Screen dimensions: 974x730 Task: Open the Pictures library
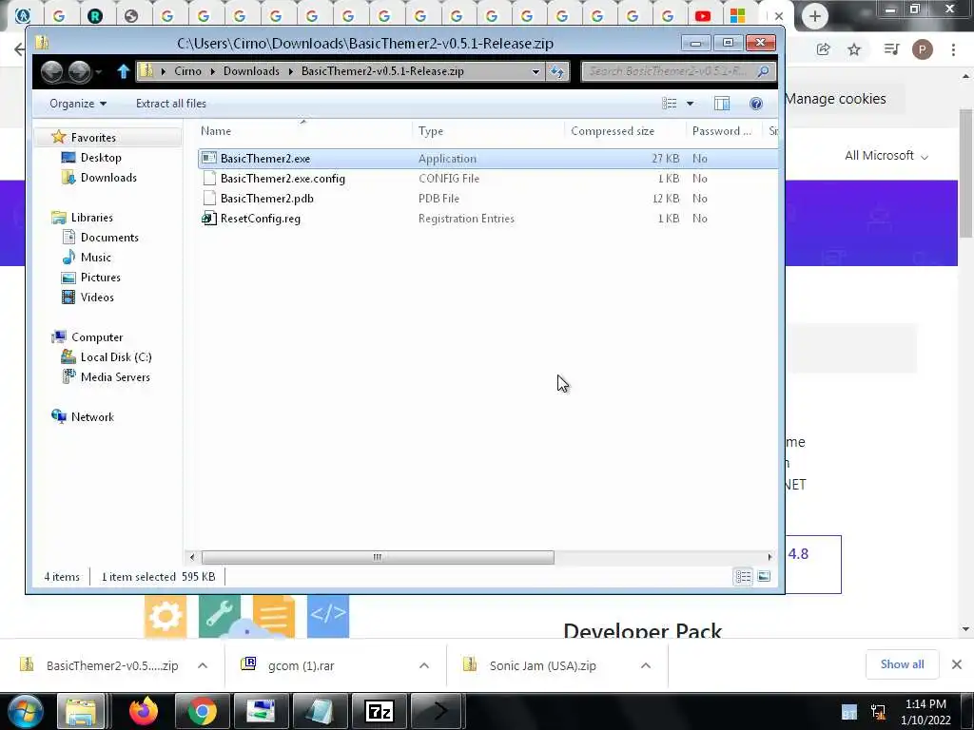(100, 277)
